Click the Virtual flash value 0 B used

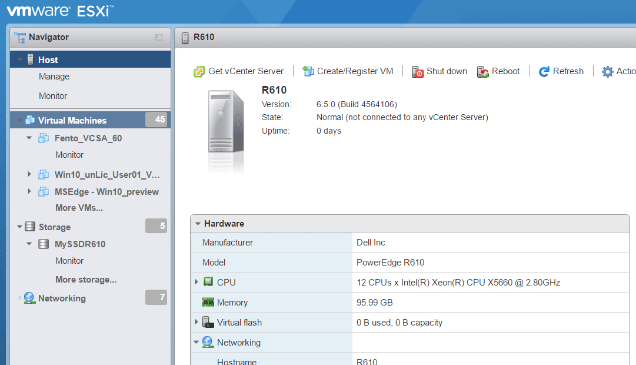coord(399,323)
